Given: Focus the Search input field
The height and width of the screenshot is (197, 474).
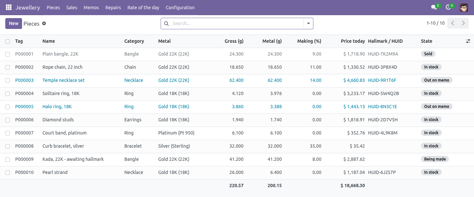Looking at the screenshot, I should pyautogui.click(x=236, y=23).
